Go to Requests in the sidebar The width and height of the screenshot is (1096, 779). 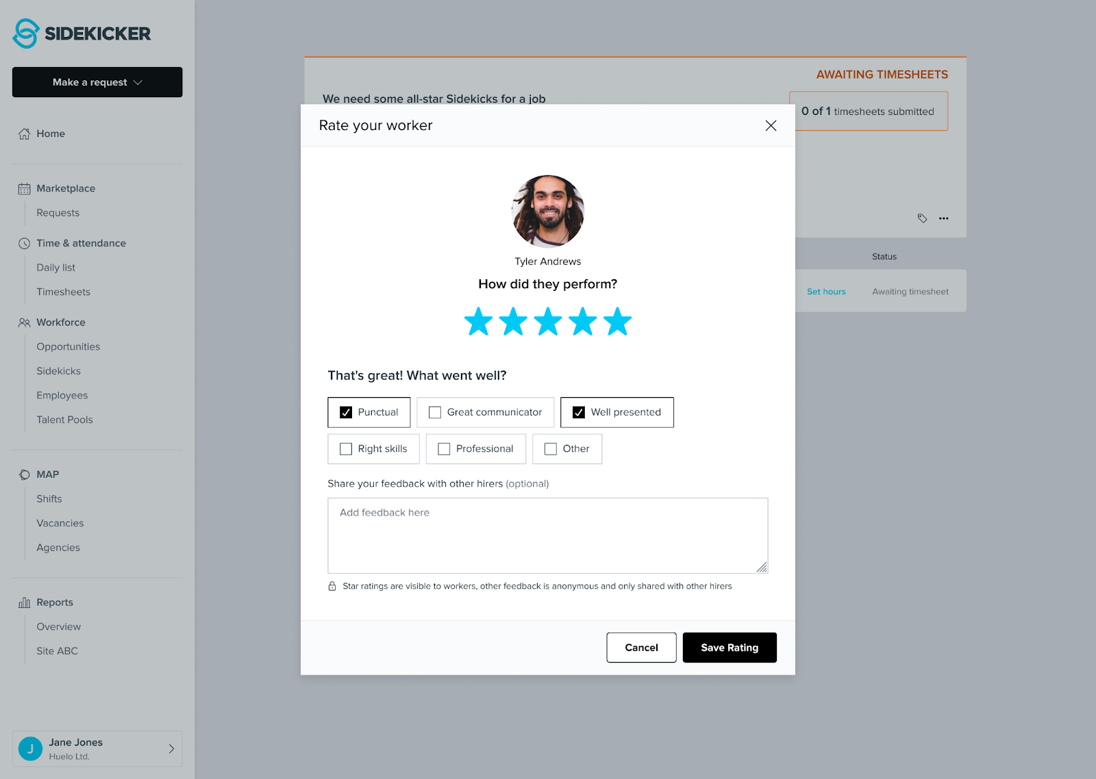point(58,213)
